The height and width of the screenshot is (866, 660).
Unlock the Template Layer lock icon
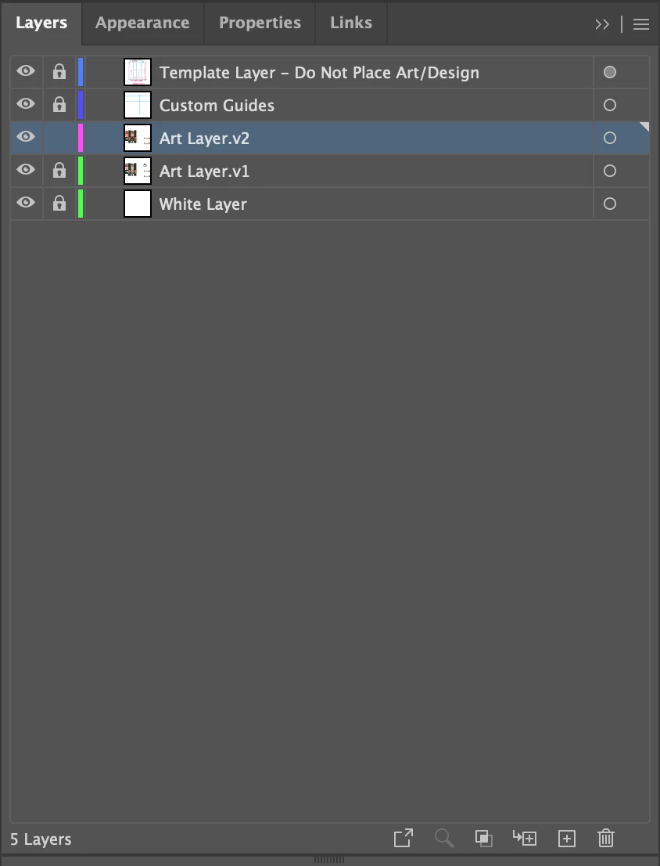(x=59, y=72)
